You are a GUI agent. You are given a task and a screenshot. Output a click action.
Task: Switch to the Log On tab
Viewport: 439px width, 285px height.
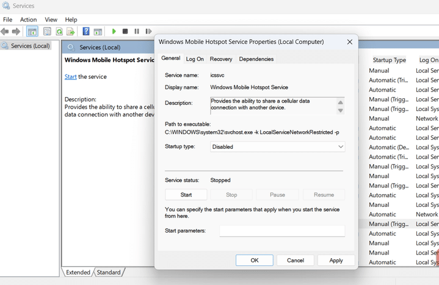[x=195, y=59]
